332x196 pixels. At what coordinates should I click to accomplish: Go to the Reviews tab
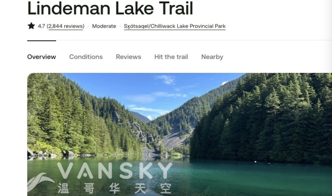(129, 57)
